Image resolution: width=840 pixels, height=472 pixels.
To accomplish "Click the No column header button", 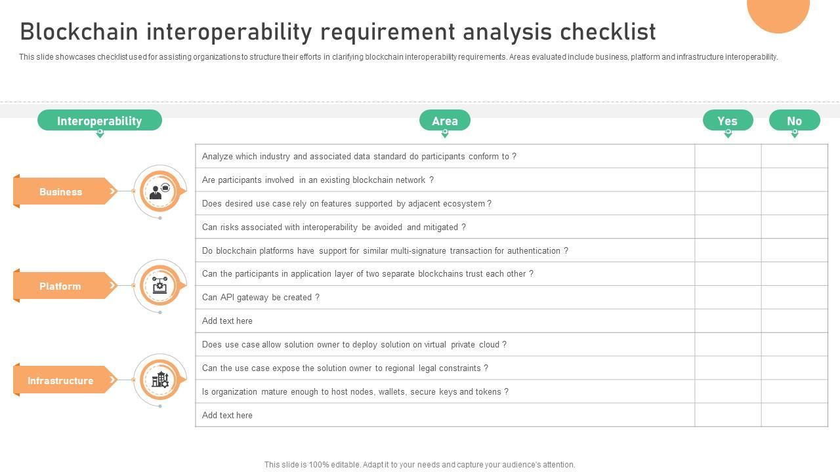I will point(795,120).
